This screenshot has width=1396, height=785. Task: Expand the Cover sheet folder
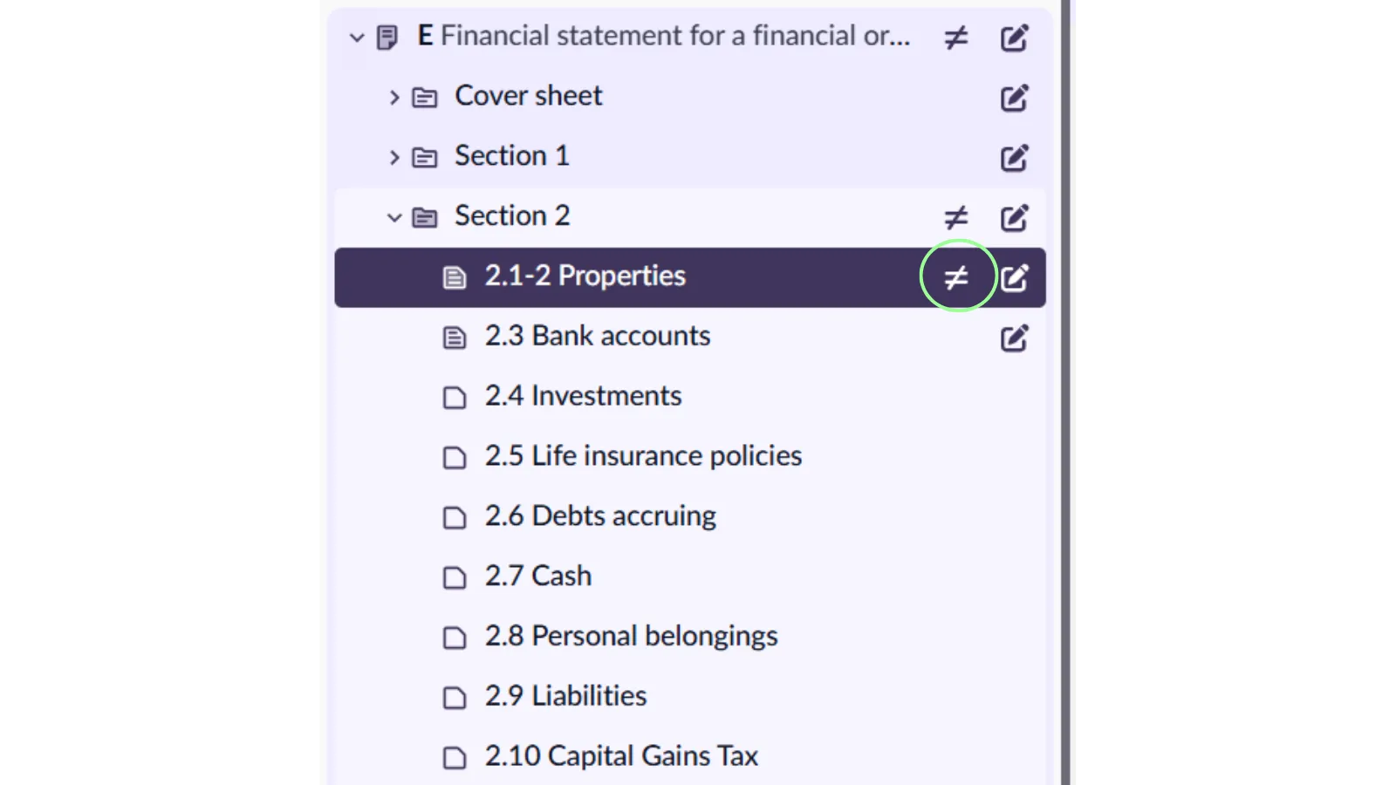click(x=394, y=97)
